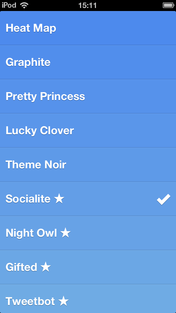Tap the star icon beside Gifted
The image size is (176, 313).
click(x=46, y=267)
